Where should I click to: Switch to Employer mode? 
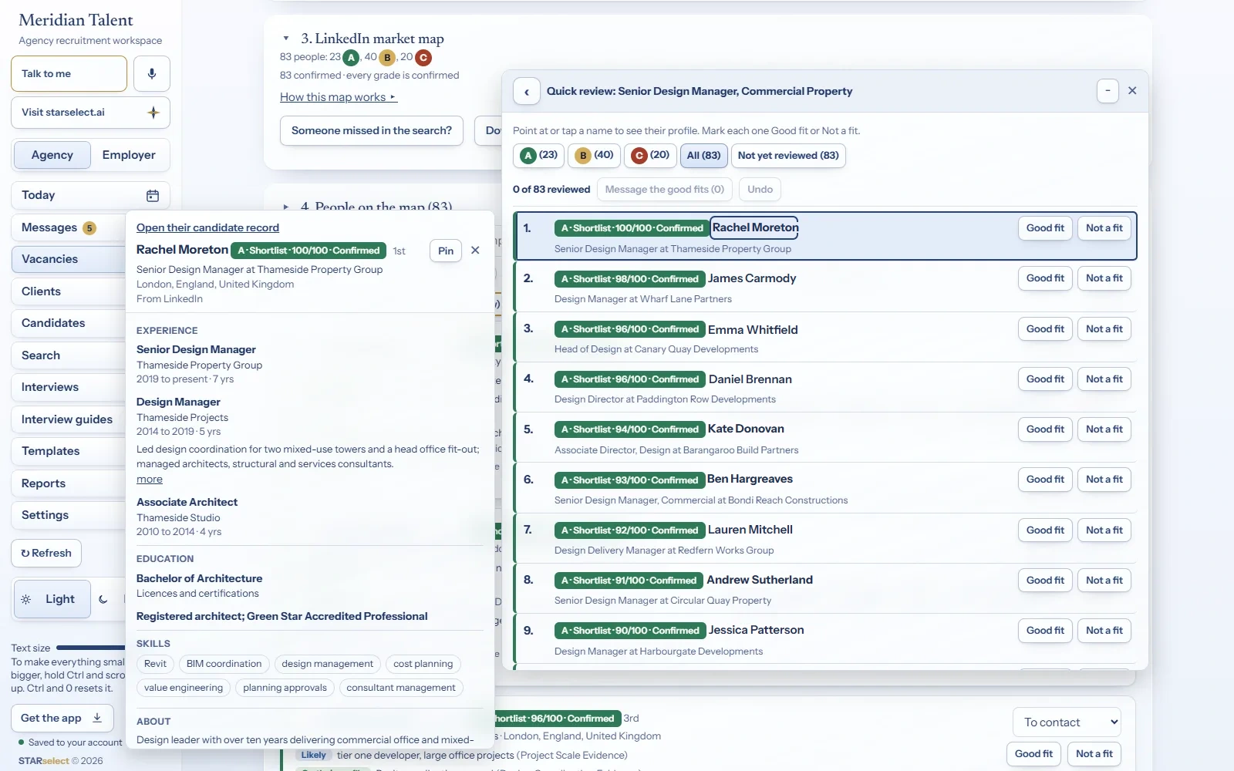[x=129, y=155]
